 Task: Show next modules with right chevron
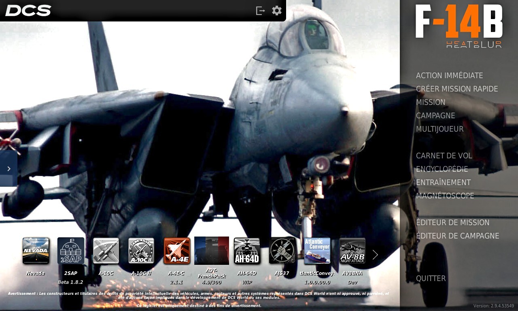(375, 255)
